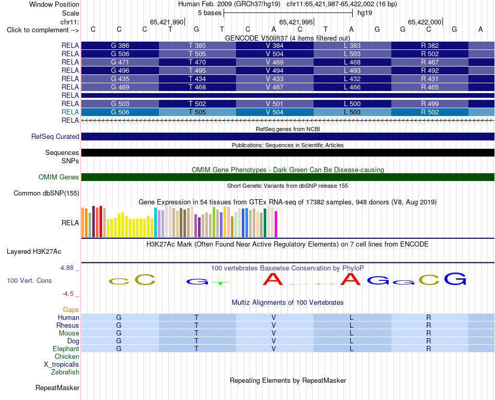Click the black Publications Sequences bar
This screenshot has width=495, height=400.
[x=288, y=152]
